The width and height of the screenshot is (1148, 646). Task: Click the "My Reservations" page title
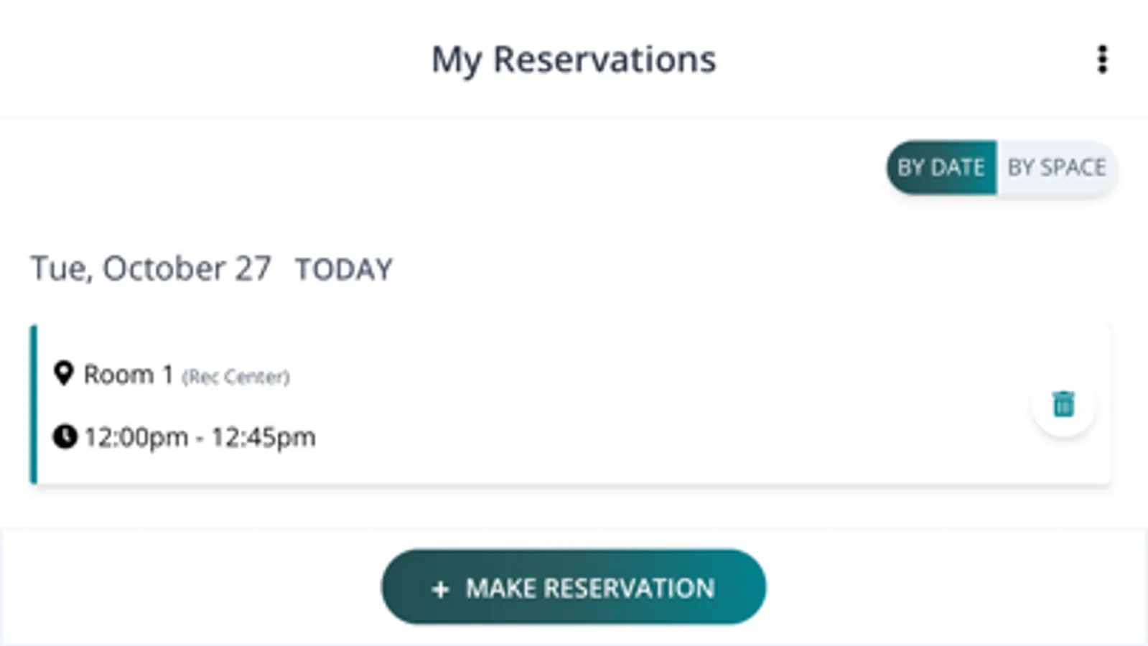point(573,60)
